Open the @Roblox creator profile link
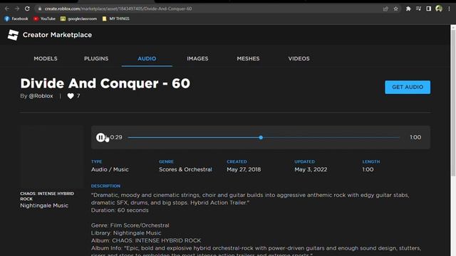The width and height of the screenshot is (456, 256). [x=41, y=96]
